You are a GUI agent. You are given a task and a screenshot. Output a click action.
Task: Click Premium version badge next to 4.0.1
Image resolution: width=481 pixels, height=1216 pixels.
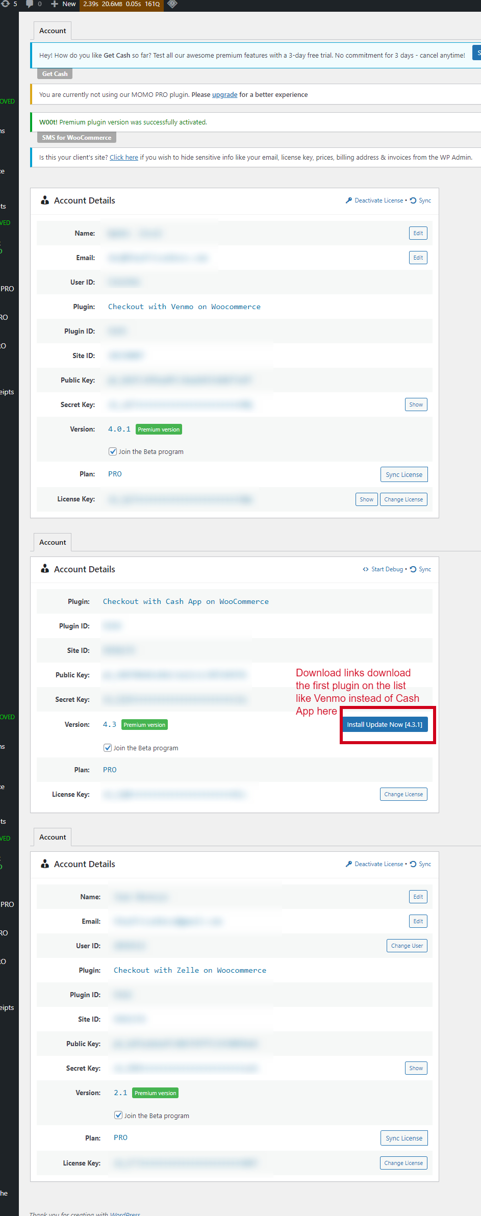click(x=159, y=429)
